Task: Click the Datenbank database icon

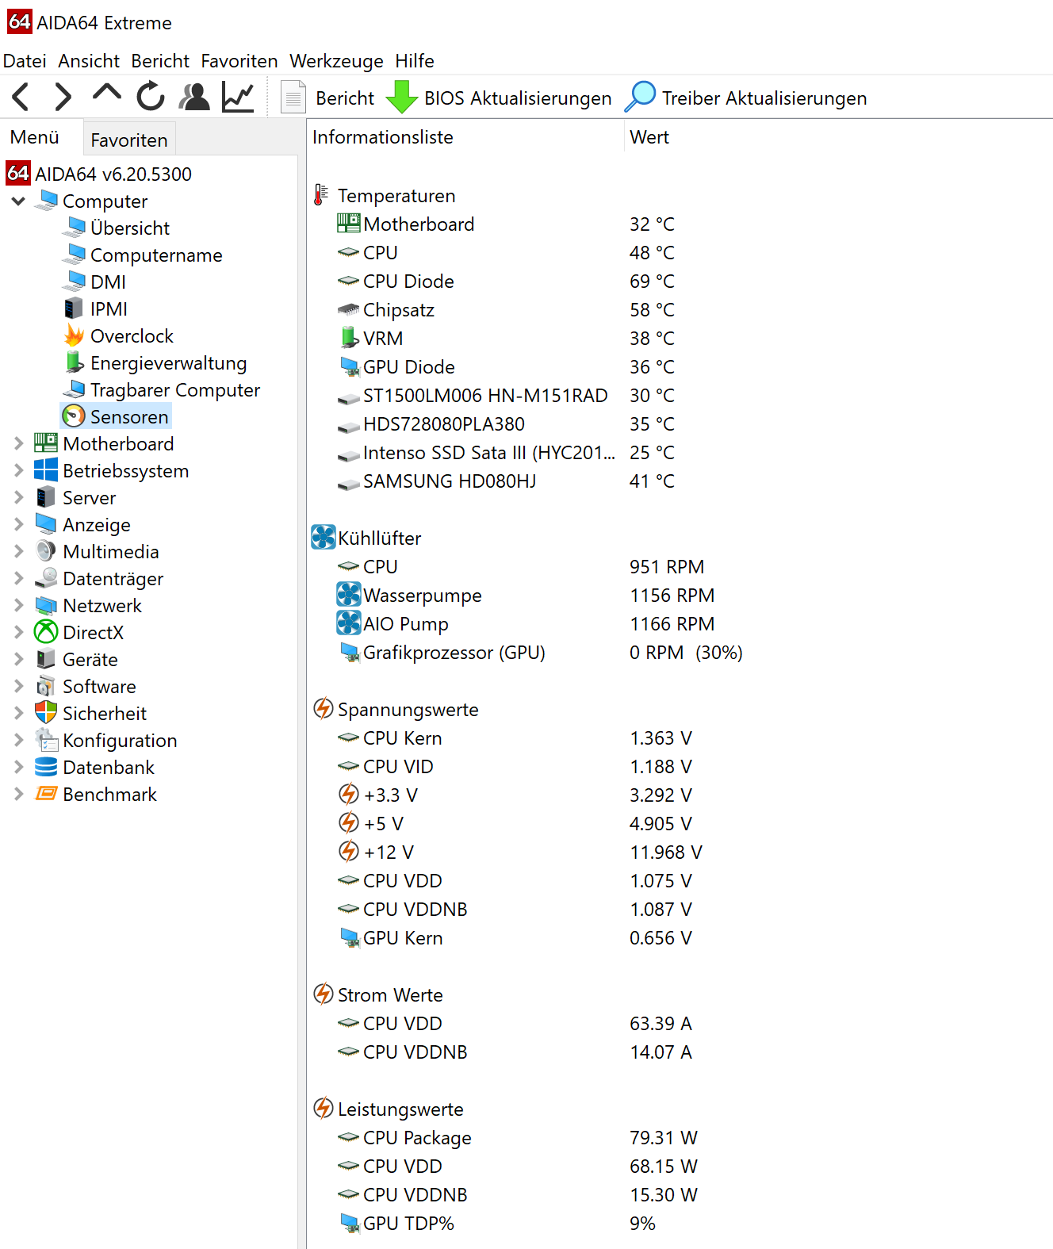Action: (x=46, y=767)
